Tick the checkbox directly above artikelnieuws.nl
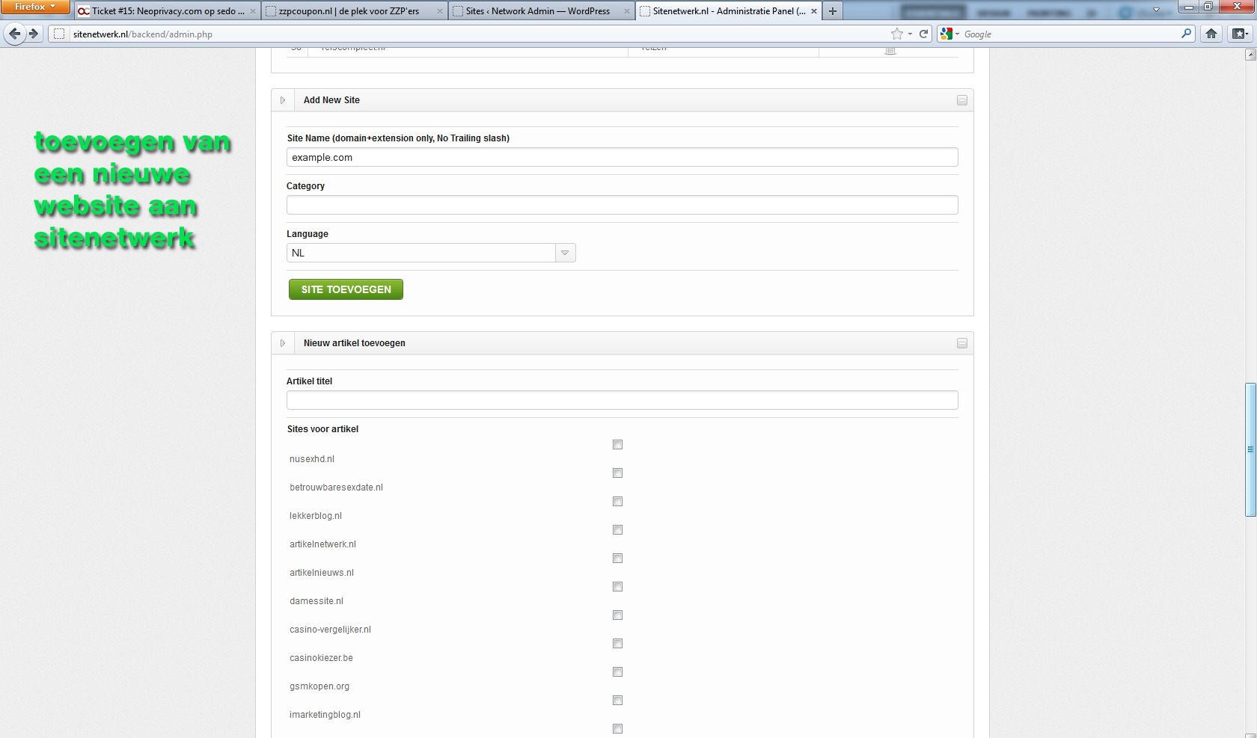The width and height of the screenshot is (1257, 738). 617,559
